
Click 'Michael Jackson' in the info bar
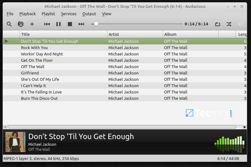42,144
